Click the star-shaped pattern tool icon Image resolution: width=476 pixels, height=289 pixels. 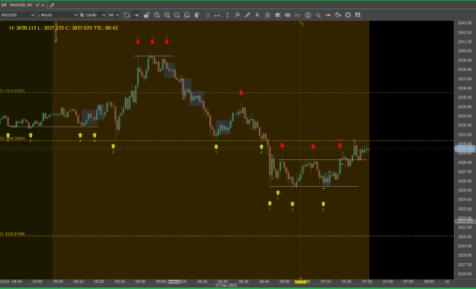click(267, 15)
